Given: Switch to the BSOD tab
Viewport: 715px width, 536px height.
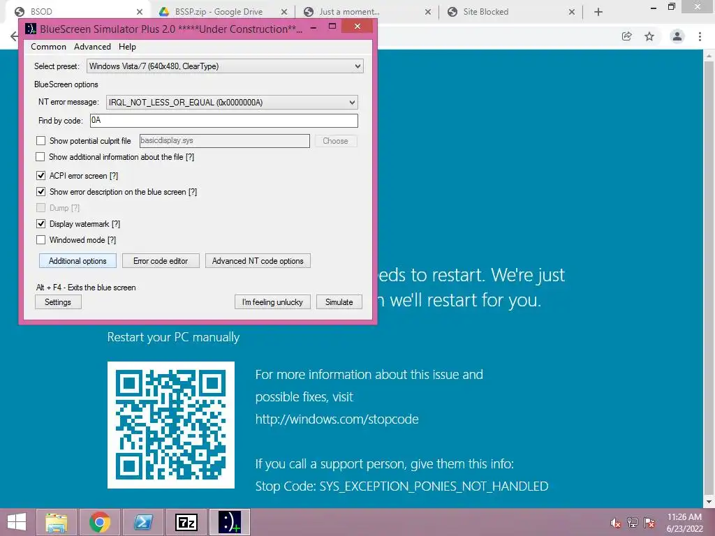Looking at the screenshot, I should pyautogui.click(x=78, y=12).
